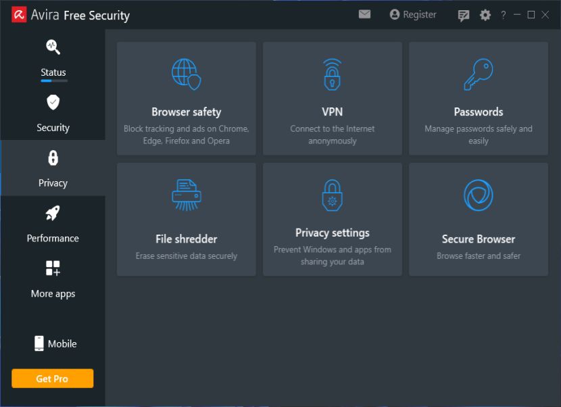Click 'Prevent Windows and apps from sharing' text
This screenshot has height=407, width=561.
[333, 256]
